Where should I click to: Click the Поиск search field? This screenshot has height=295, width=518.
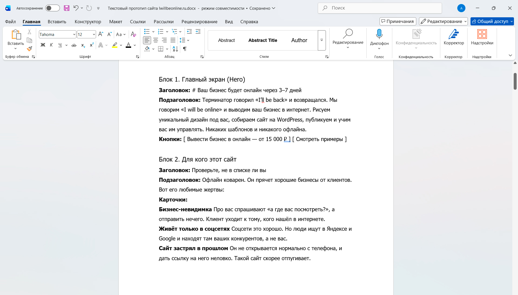pos(380,8)
